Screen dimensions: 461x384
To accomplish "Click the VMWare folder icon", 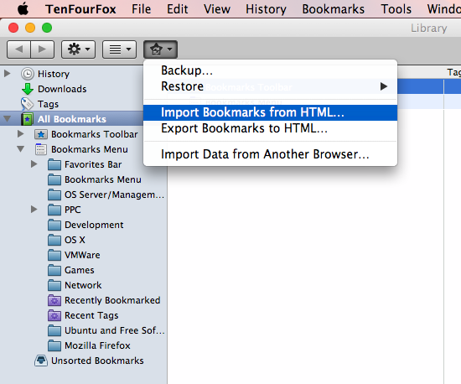I will [x=54, y=255].
